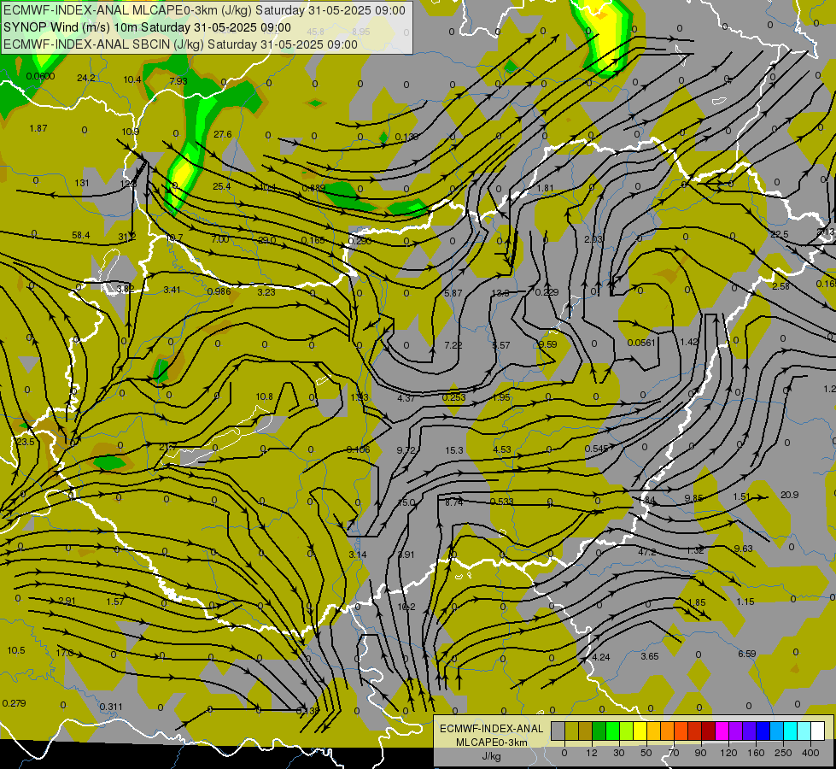Click the map value '17.0'
Screen dimensions: 836x769
pos(65,653)
